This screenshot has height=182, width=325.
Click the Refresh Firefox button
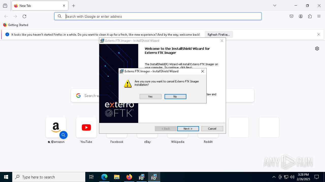pos(219,35)
